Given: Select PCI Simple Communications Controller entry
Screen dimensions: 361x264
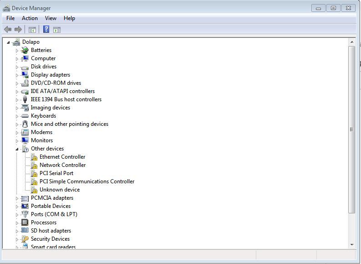Looking at the screenshot, I should pyautogui.click(x=87, y=181).
